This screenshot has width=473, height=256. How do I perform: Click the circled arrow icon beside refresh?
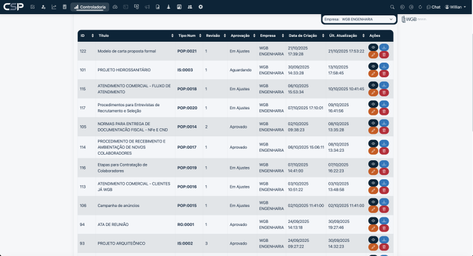click(411, 7)
